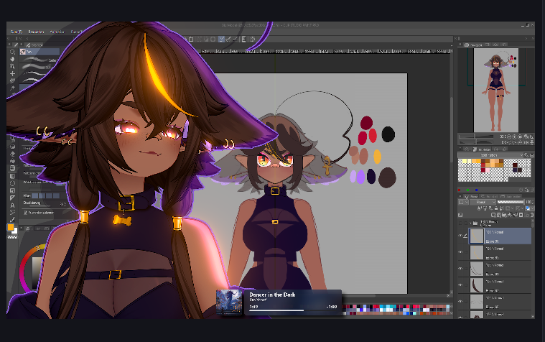The height and width of the screenshot is (342, 545).
Task: Switch to the Navigator tab
Action: pyautogui.click(x=474, y=45)
